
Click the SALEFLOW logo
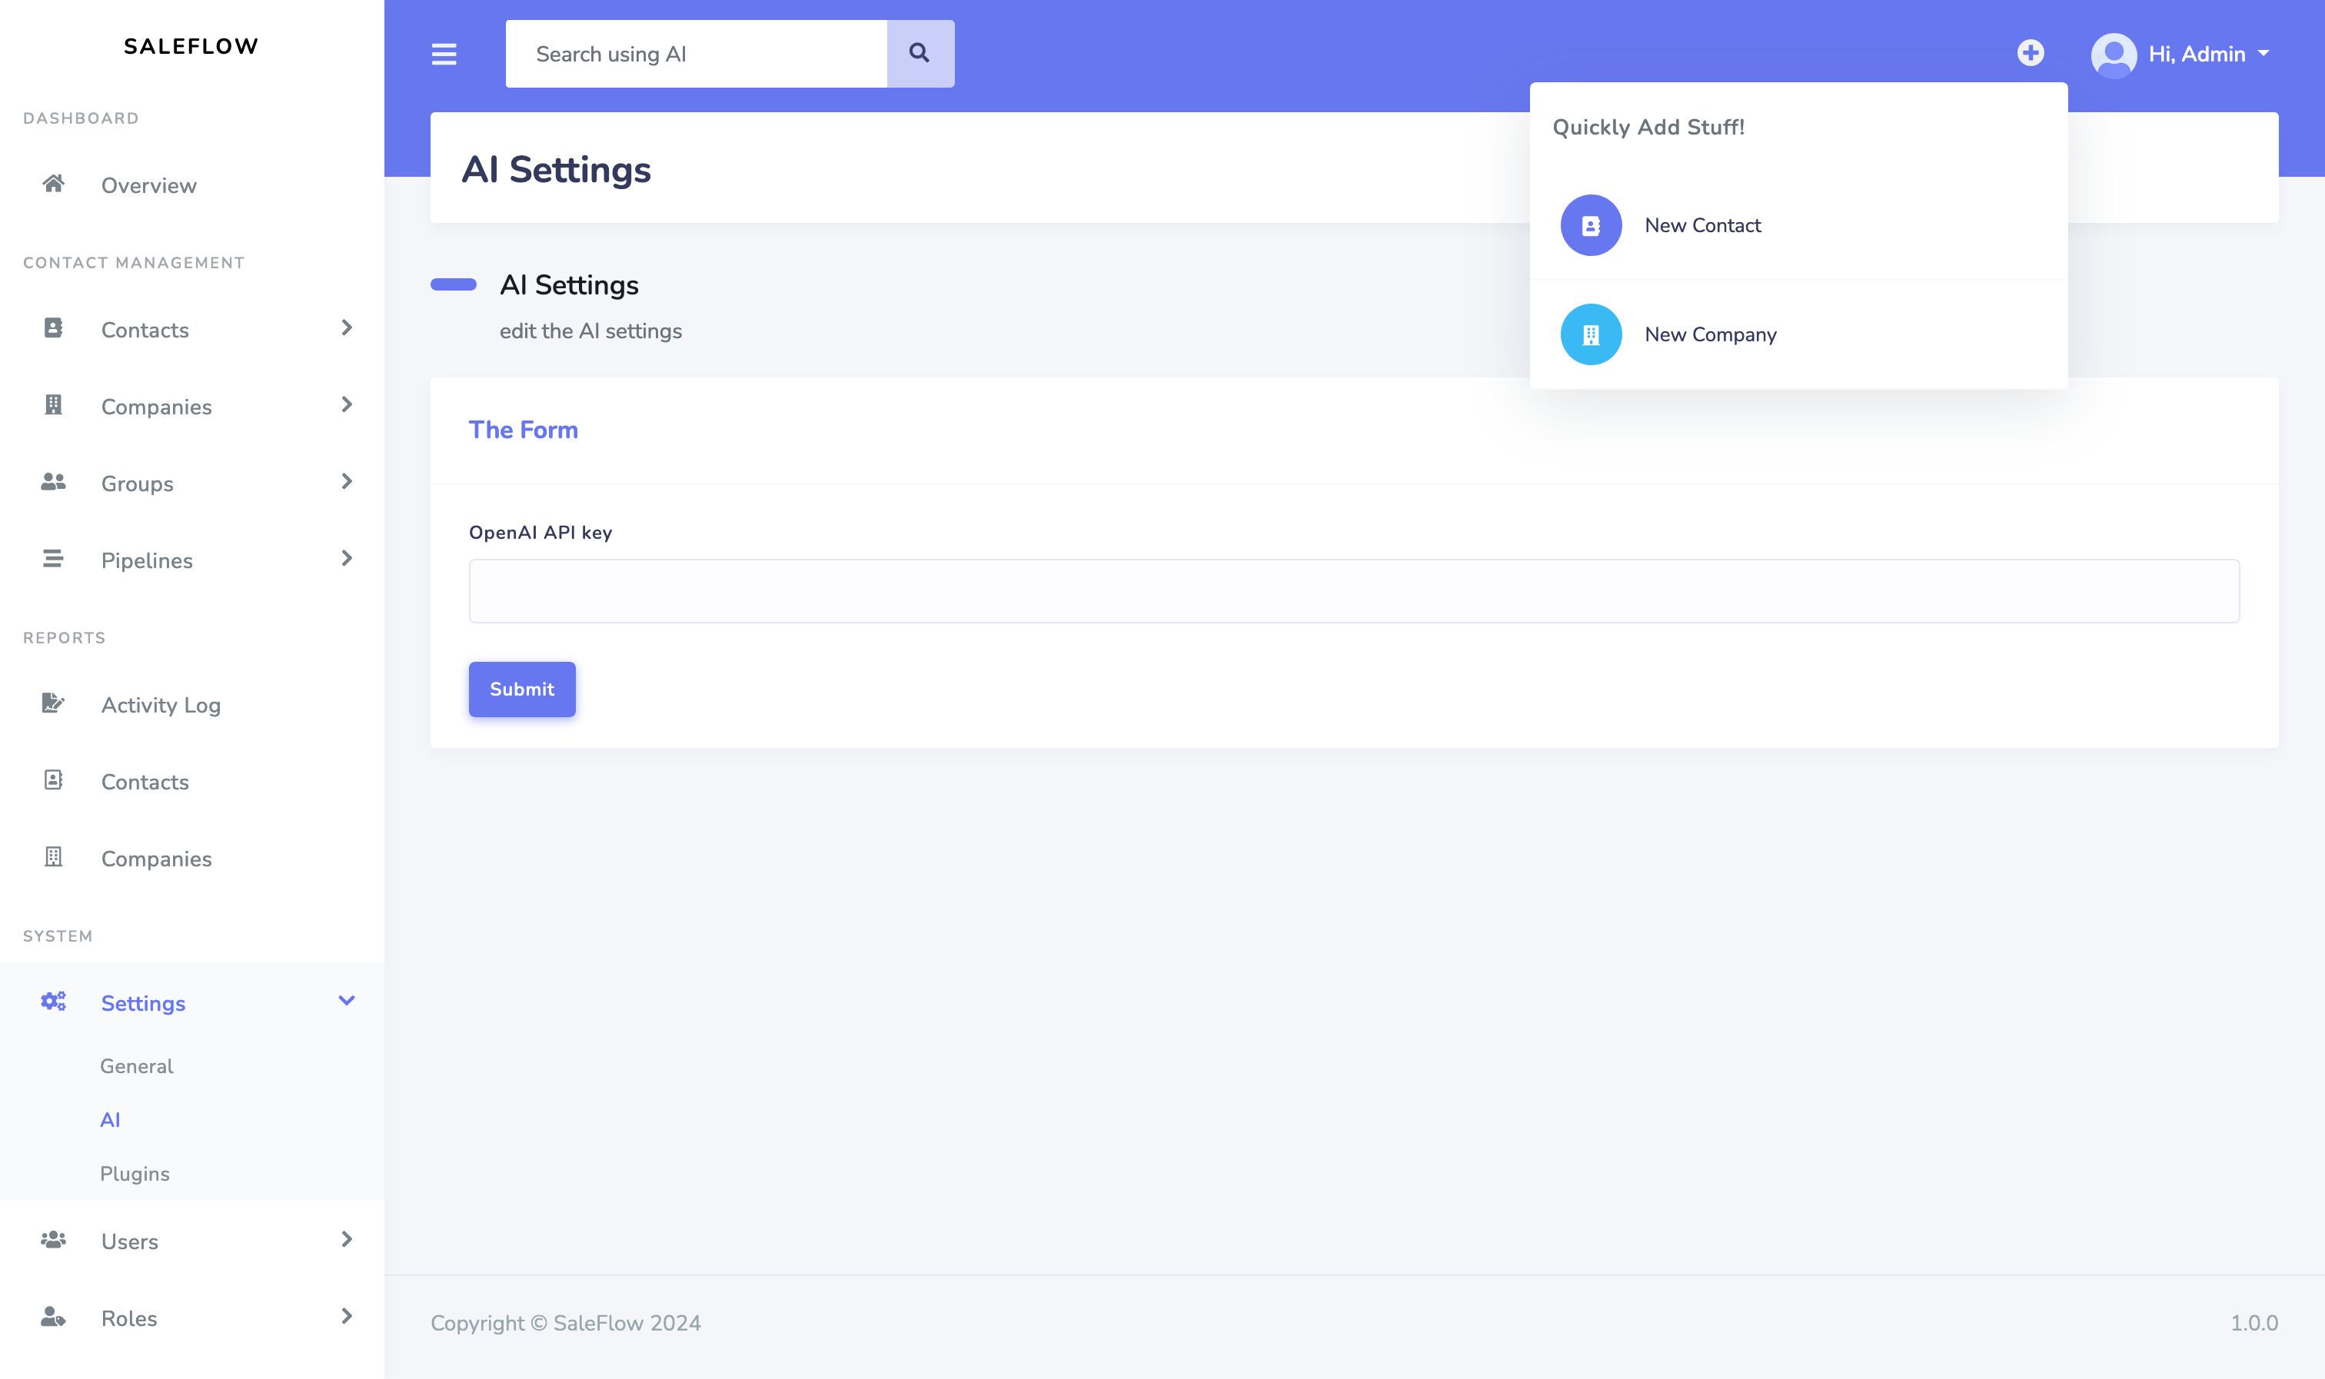click(x=191, y=46)
